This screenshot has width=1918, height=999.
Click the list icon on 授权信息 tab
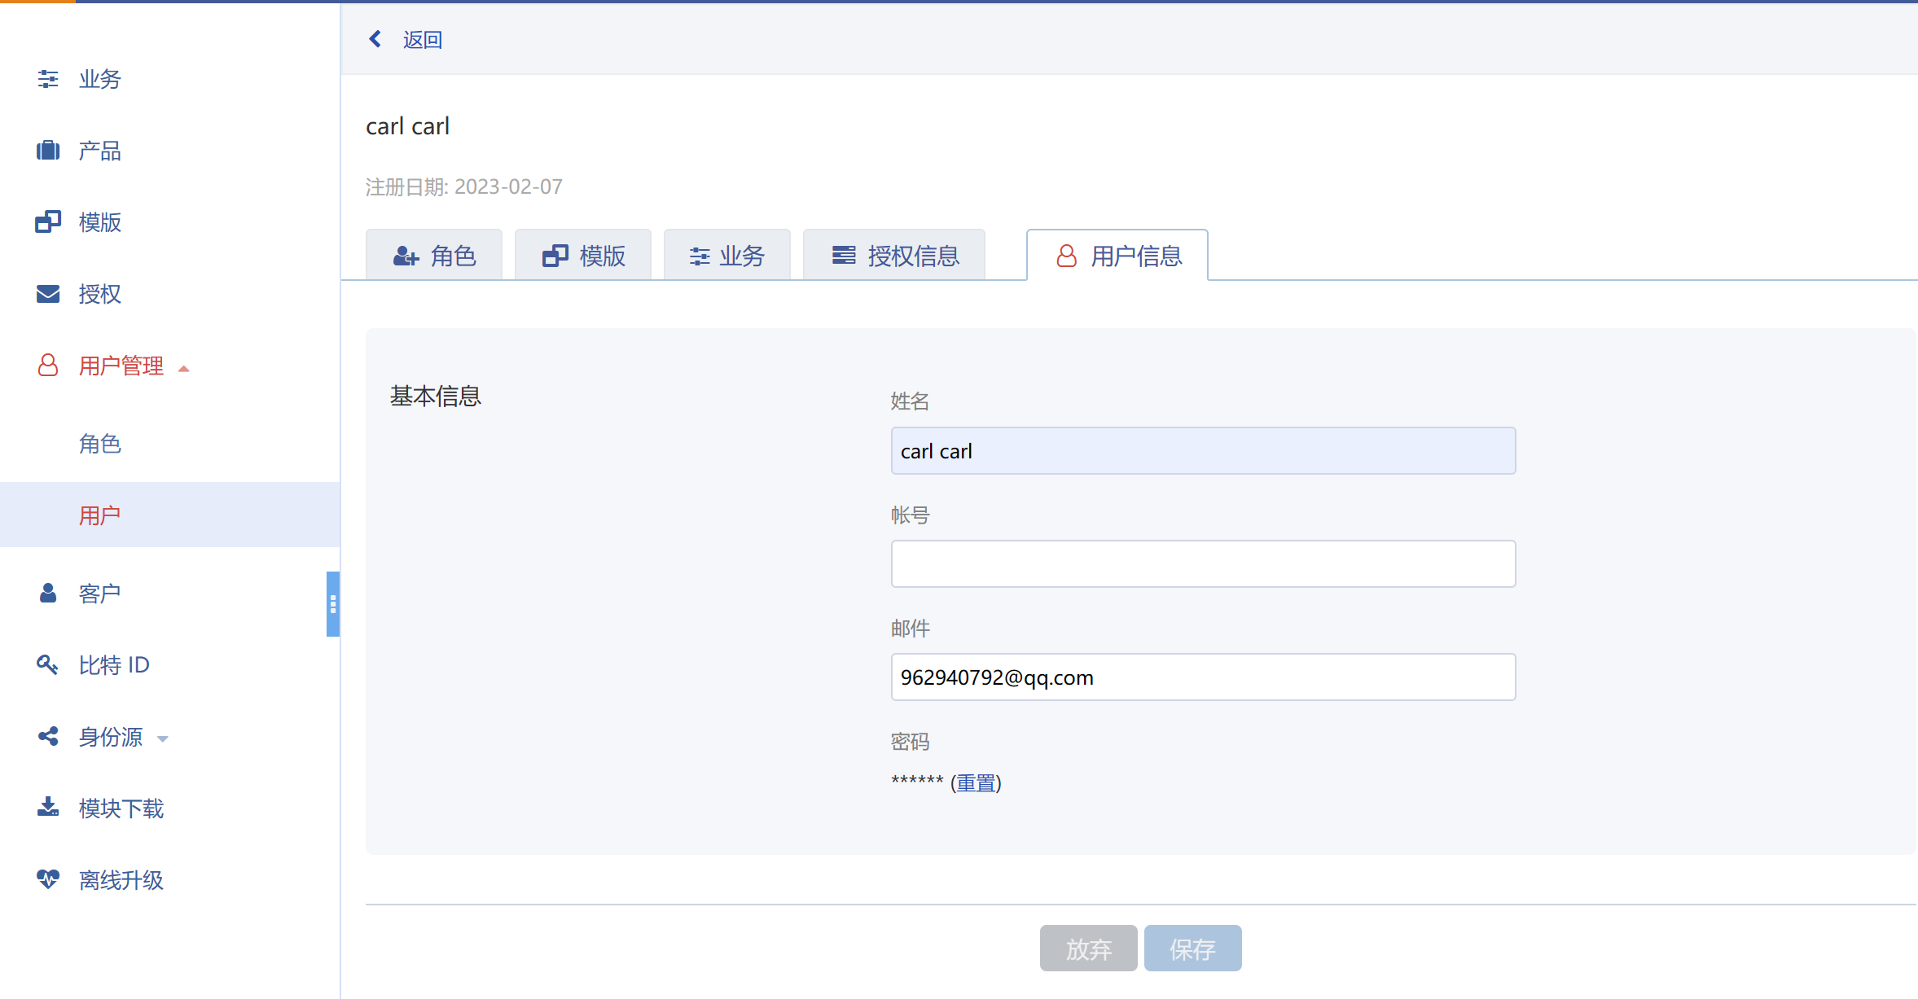point(844,256)
